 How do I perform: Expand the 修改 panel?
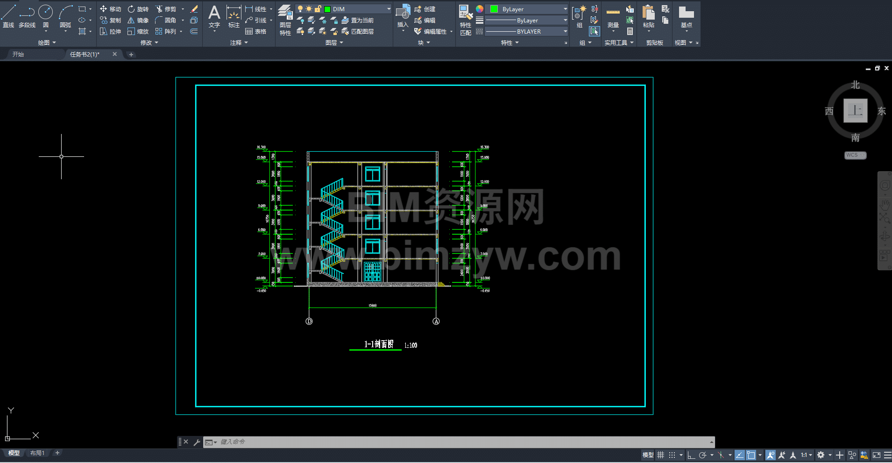(x=149, y=42)
